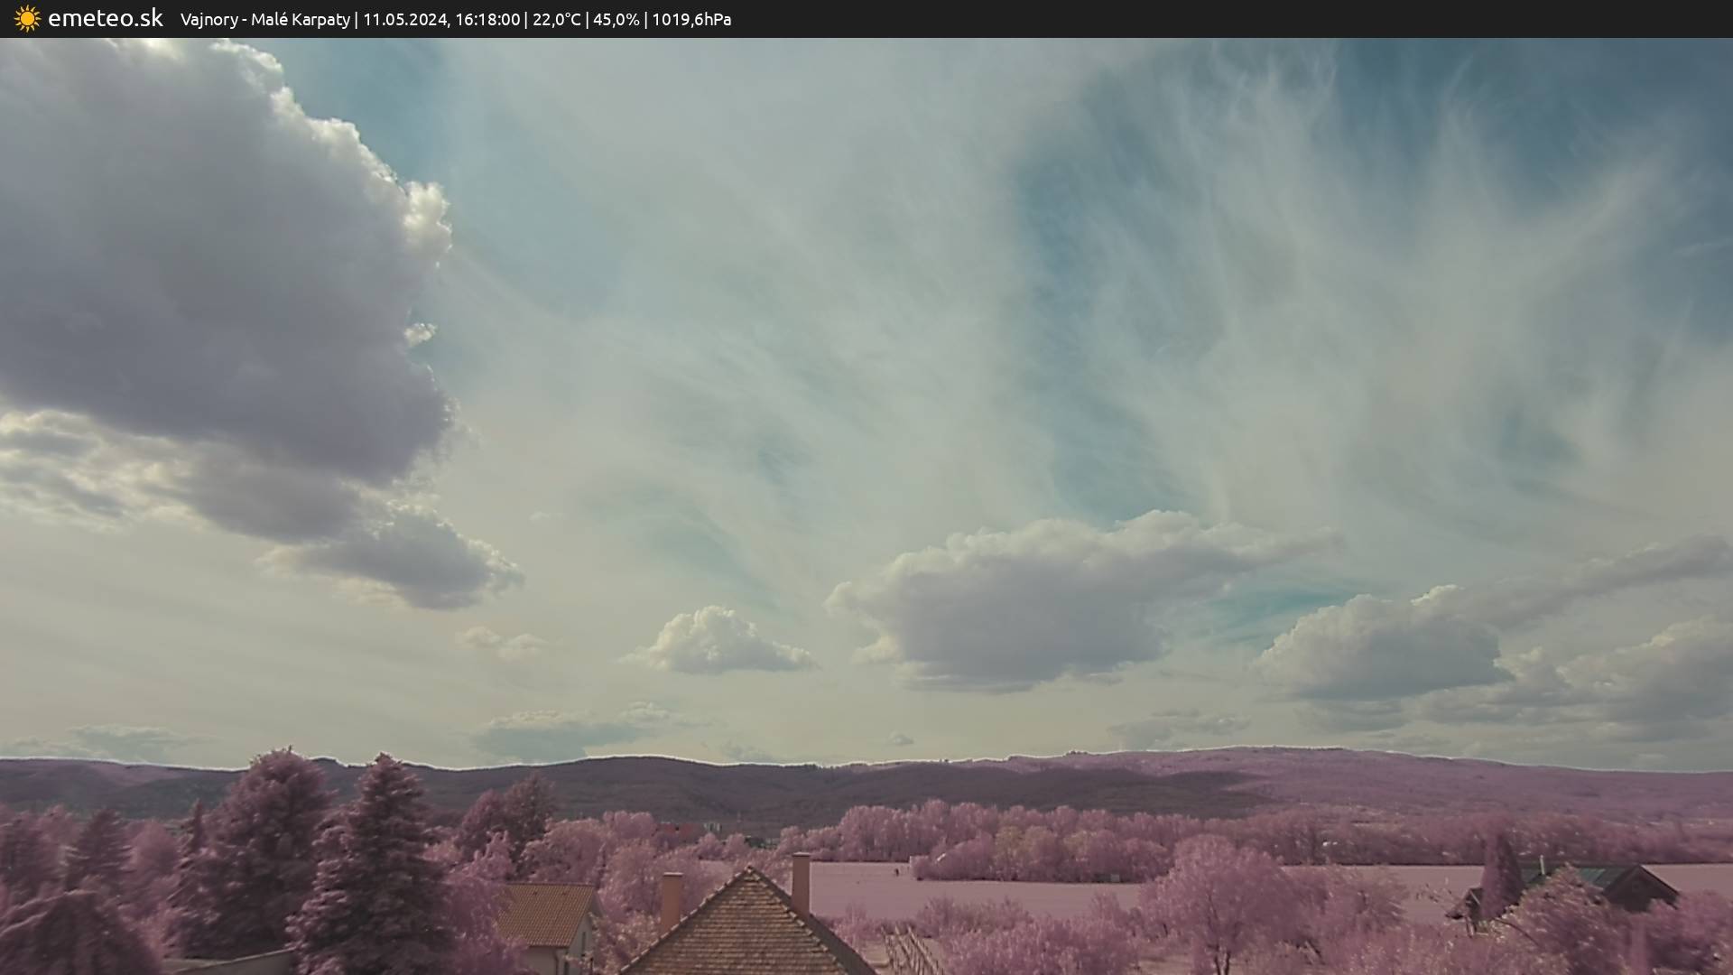The height and width of the screenshot is (975, 1733).
Task: Click the emeteo.sk site name
Action: 105,18
